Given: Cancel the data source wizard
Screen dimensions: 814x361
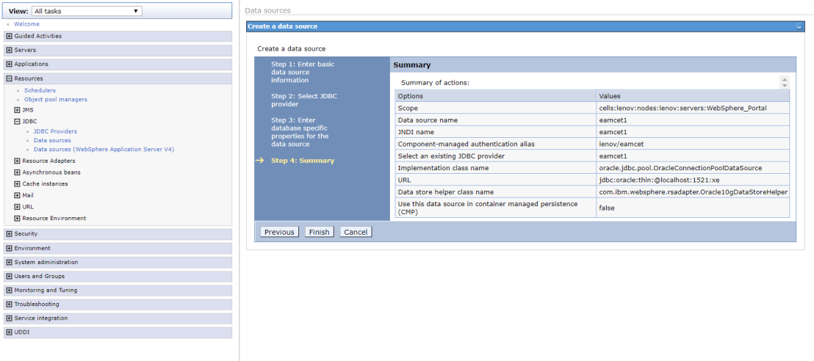Looking at the screenshot, I should pos(356,232).
